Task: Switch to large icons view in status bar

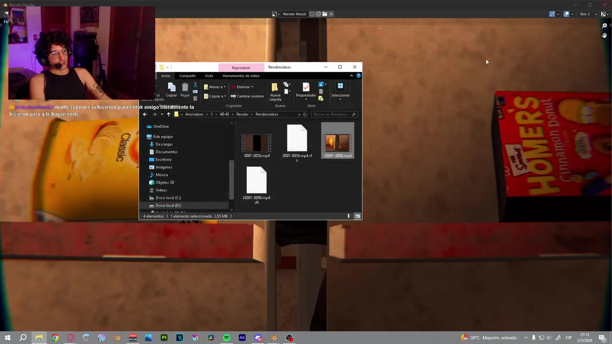Action: point(357,216)
